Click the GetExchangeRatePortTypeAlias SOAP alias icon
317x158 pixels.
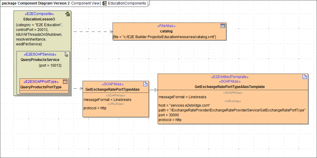pyautogui.click(x=145, y=84)
